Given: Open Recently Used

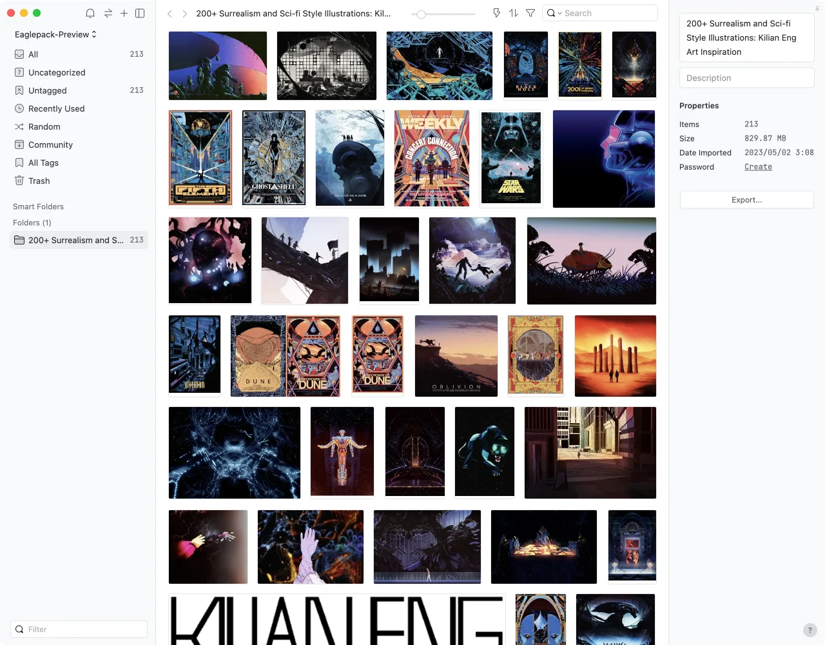Looking at the screenshot, I should 79,108.
